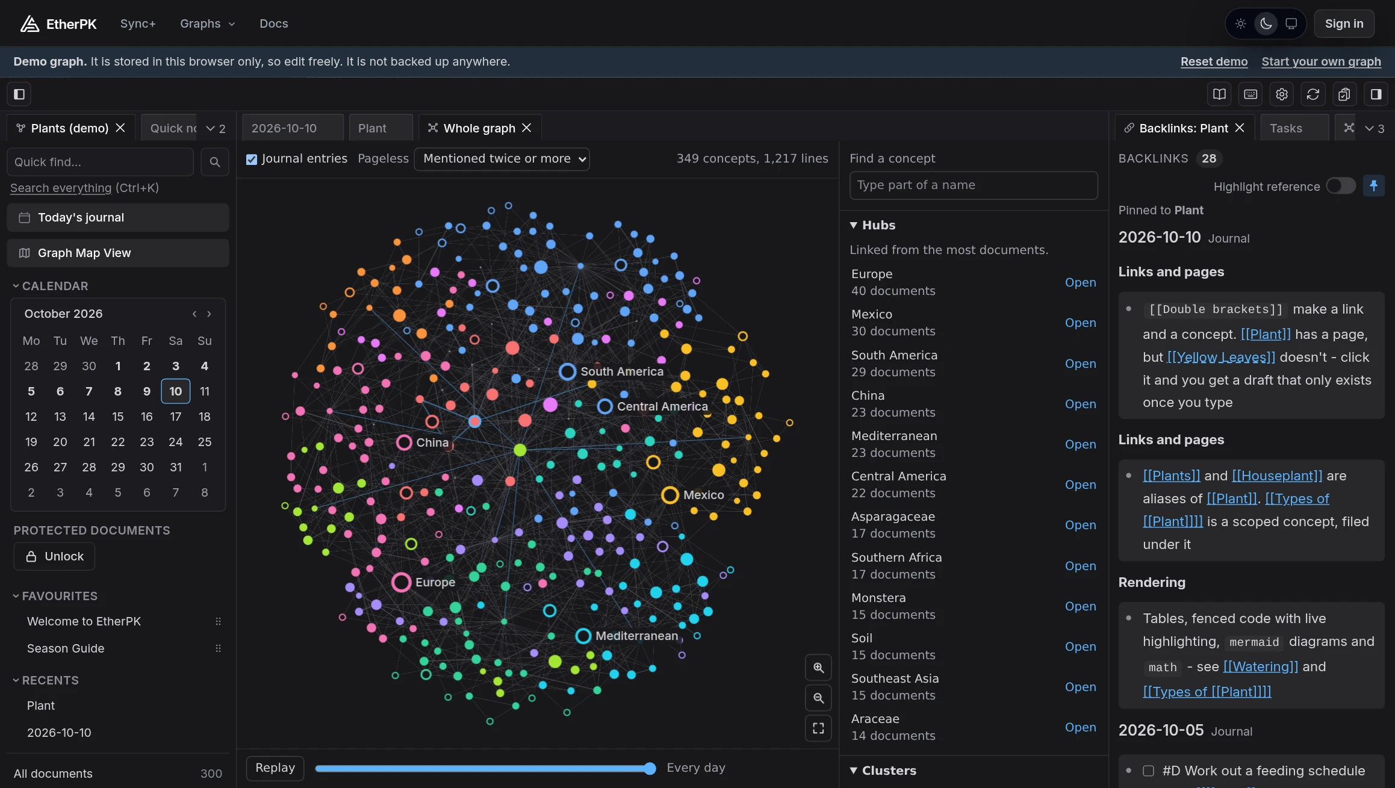Click Start your own graph link
Screen dimensions: 1395x788
(x=1321, y=61)
